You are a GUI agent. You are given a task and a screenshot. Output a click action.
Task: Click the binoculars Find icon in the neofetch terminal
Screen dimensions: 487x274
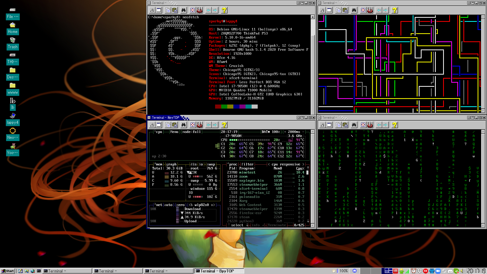coord(183,10)
